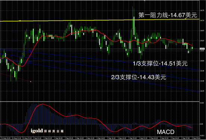The image size is (206, 140).
Task: Select the red dotted trendline's end marker
Action: (31, 82)
